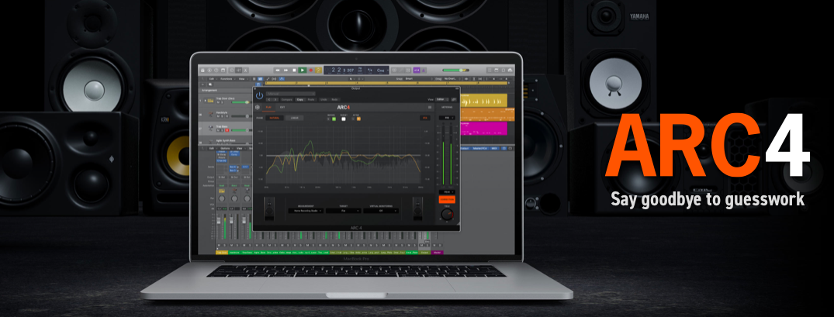This screenshot has height=317, width=834.
Task: Select the yellow audio region in the arrangement
Action: point(483,99)
